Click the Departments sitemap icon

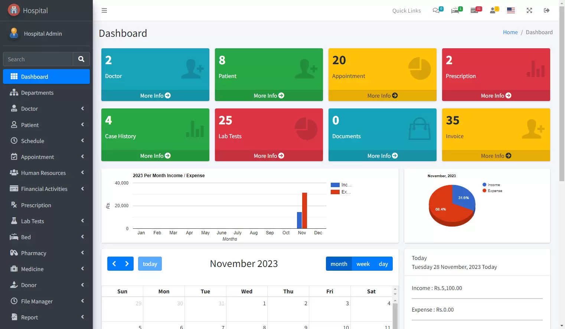(14, 92)
